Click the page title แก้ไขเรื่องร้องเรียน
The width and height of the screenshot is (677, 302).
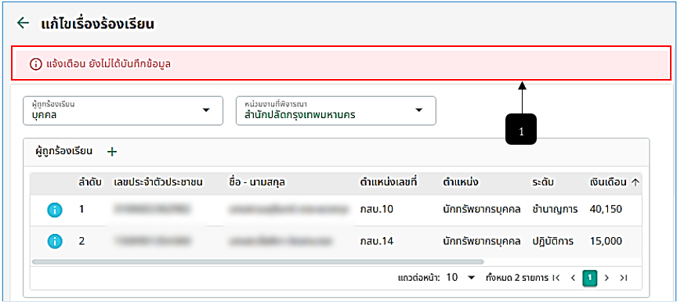pyautogui.click(x=98, y=23)
